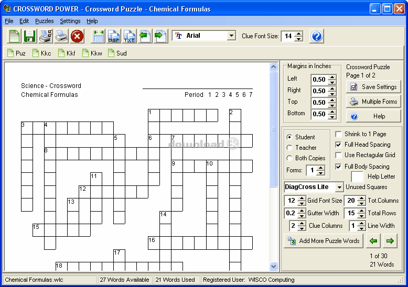This screenshot has height=287, width=408.
Task: Open the File menu
Action: 9,21
